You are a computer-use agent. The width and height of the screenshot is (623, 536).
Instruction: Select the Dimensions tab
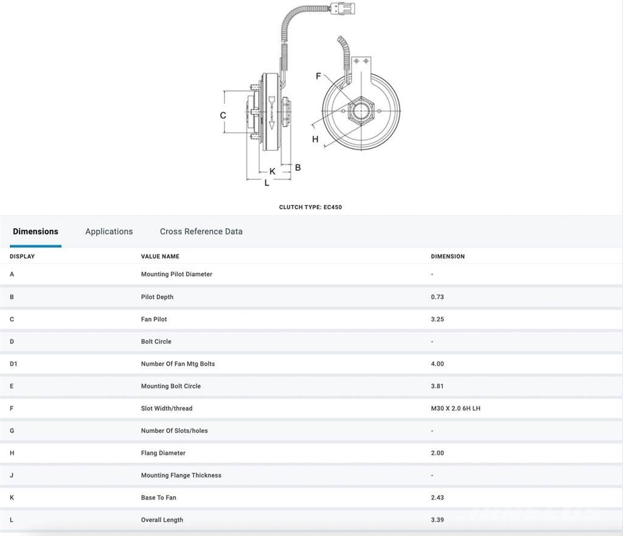[x=35, y=231]
